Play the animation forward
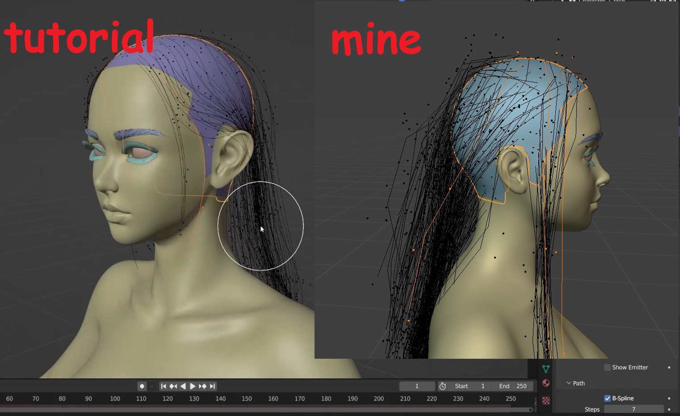This screenshot has height=416, width=680. point(193,386)
